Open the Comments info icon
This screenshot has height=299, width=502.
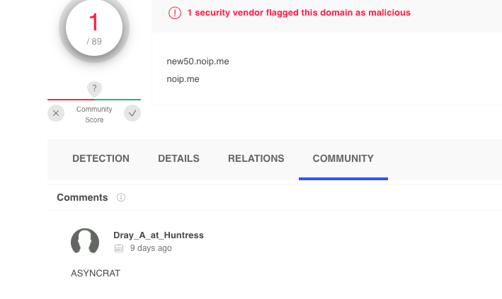coord(121,197)
